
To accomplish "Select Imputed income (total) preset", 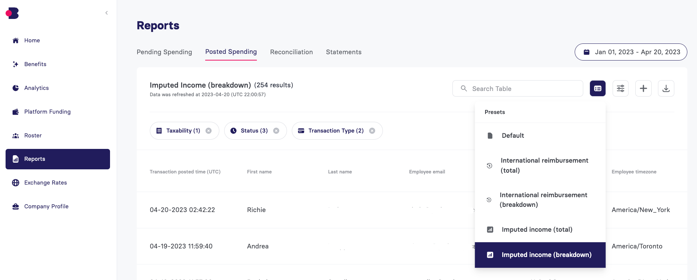I will pos(540,229).
